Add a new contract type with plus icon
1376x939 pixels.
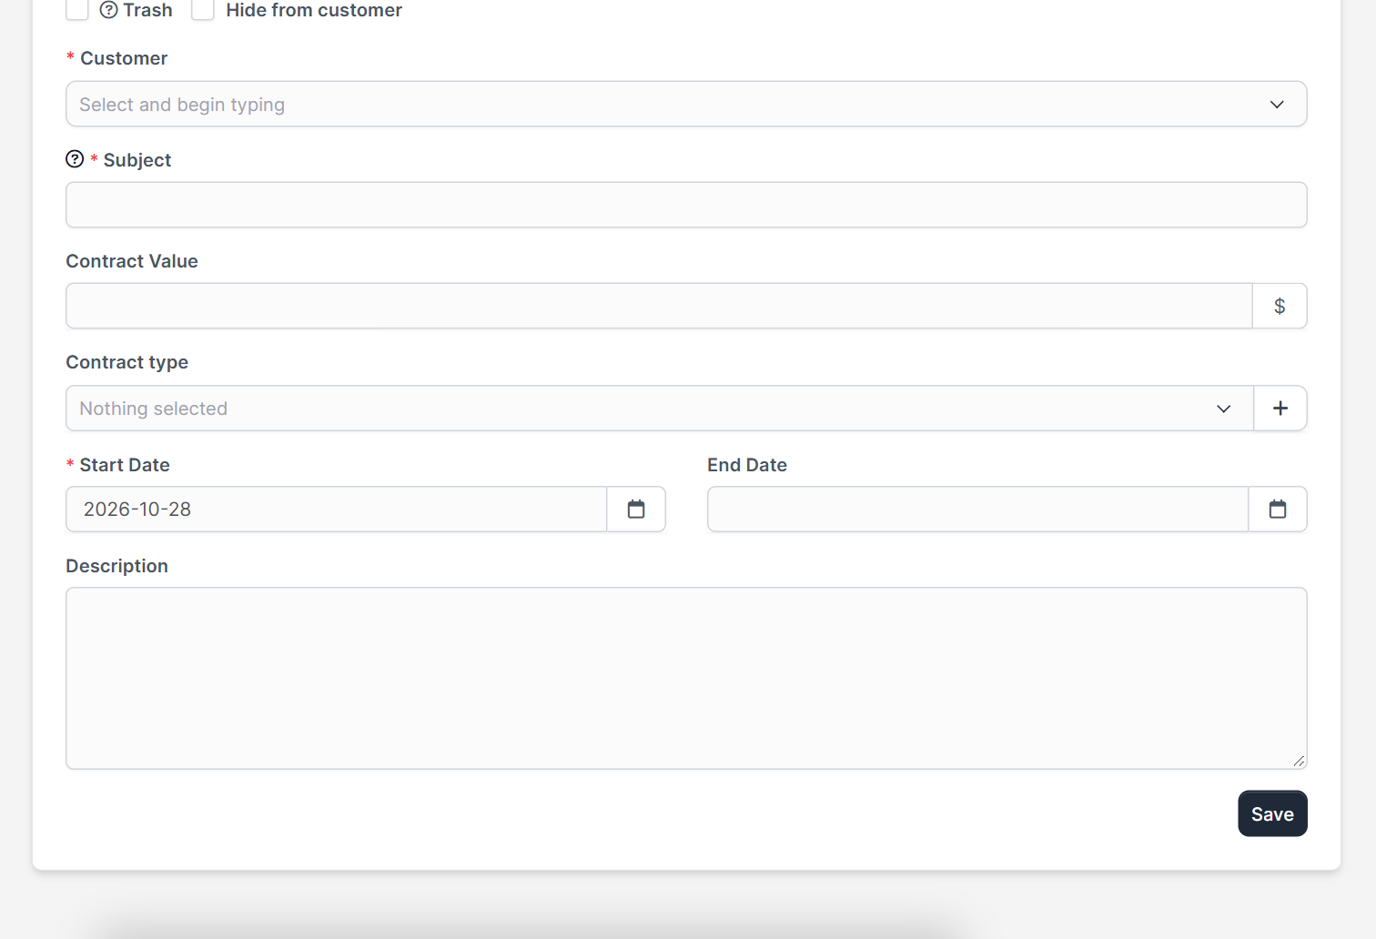1280,409
